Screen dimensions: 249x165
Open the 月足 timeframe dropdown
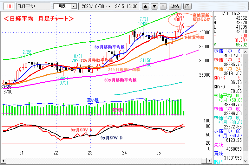pos(74,6)
